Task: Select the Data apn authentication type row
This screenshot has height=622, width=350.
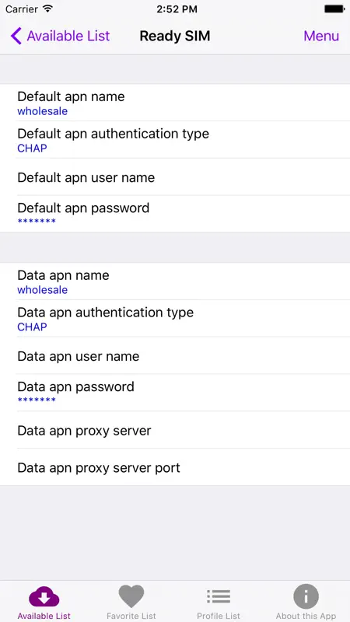Action: [x=175, y=319]
